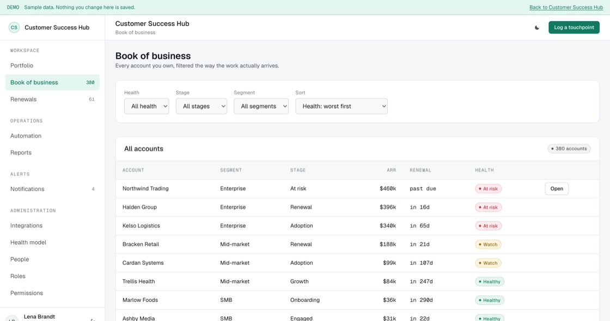Select Cardan Systems account name
Viewport: 610px width, 321px height.
tap(143, 263)
